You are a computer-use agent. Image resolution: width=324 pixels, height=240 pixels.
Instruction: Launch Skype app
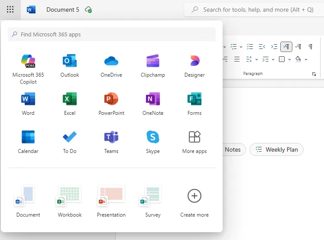(153, 142)
